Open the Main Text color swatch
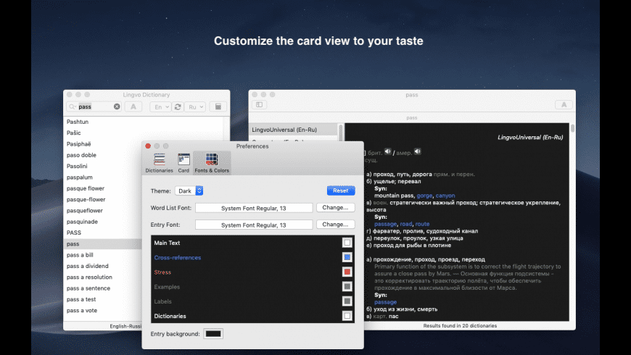 click(347, 243)
